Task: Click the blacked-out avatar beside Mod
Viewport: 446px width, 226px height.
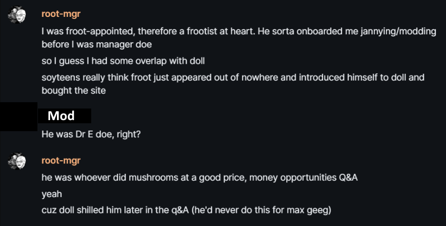Action: coord(18,117)
